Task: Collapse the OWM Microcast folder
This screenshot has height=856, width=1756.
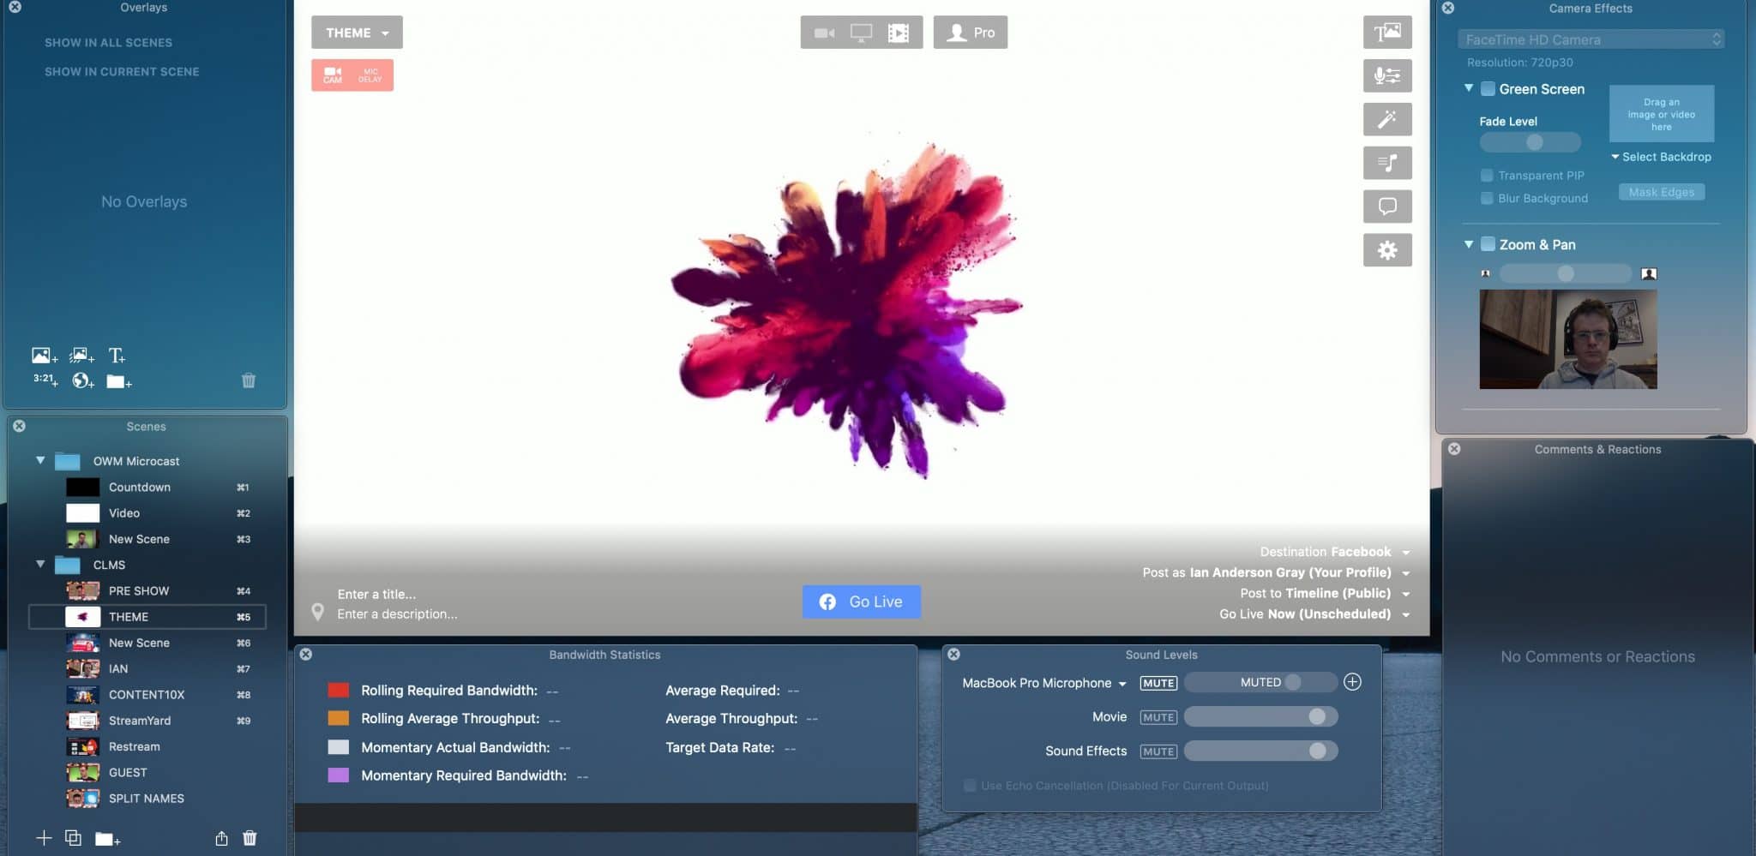Action: (x=40, y=460)
